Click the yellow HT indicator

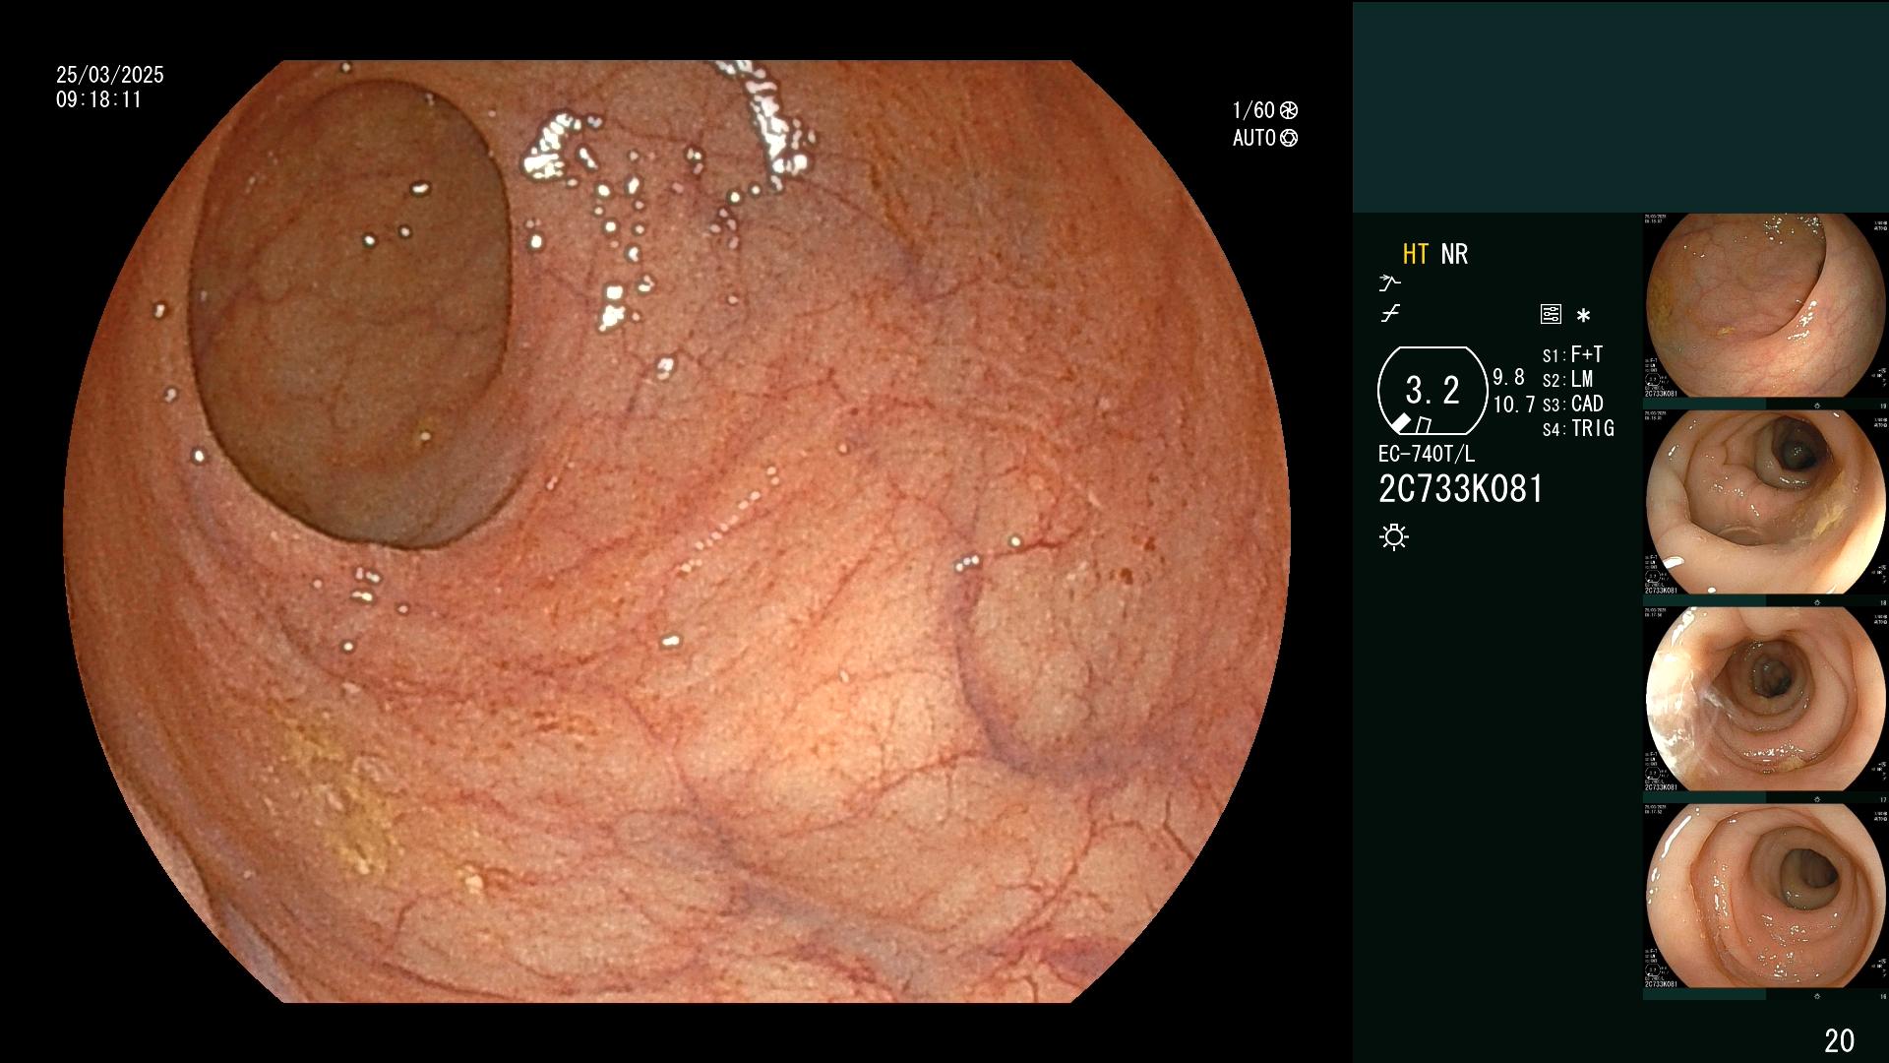(x=1415, y=254)
